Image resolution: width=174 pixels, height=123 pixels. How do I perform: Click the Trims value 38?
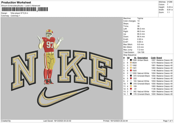138,26
